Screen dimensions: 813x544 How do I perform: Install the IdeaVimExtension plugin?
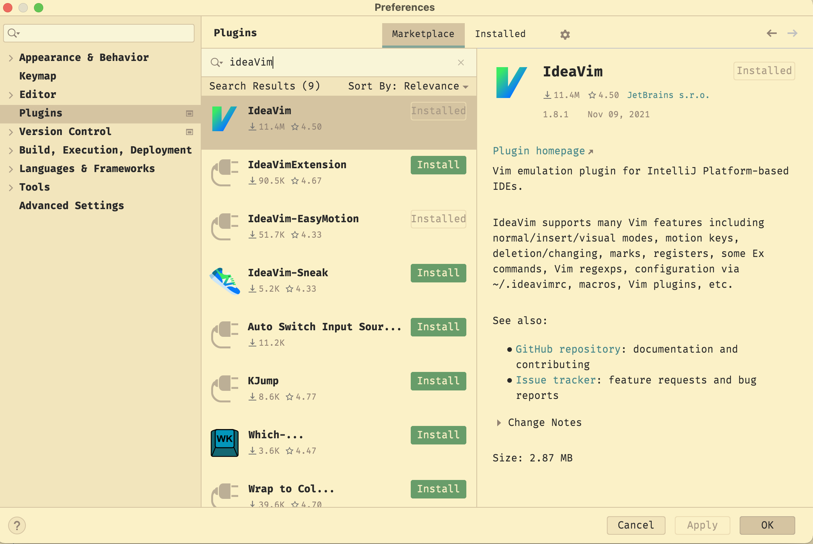pos(438,165)
